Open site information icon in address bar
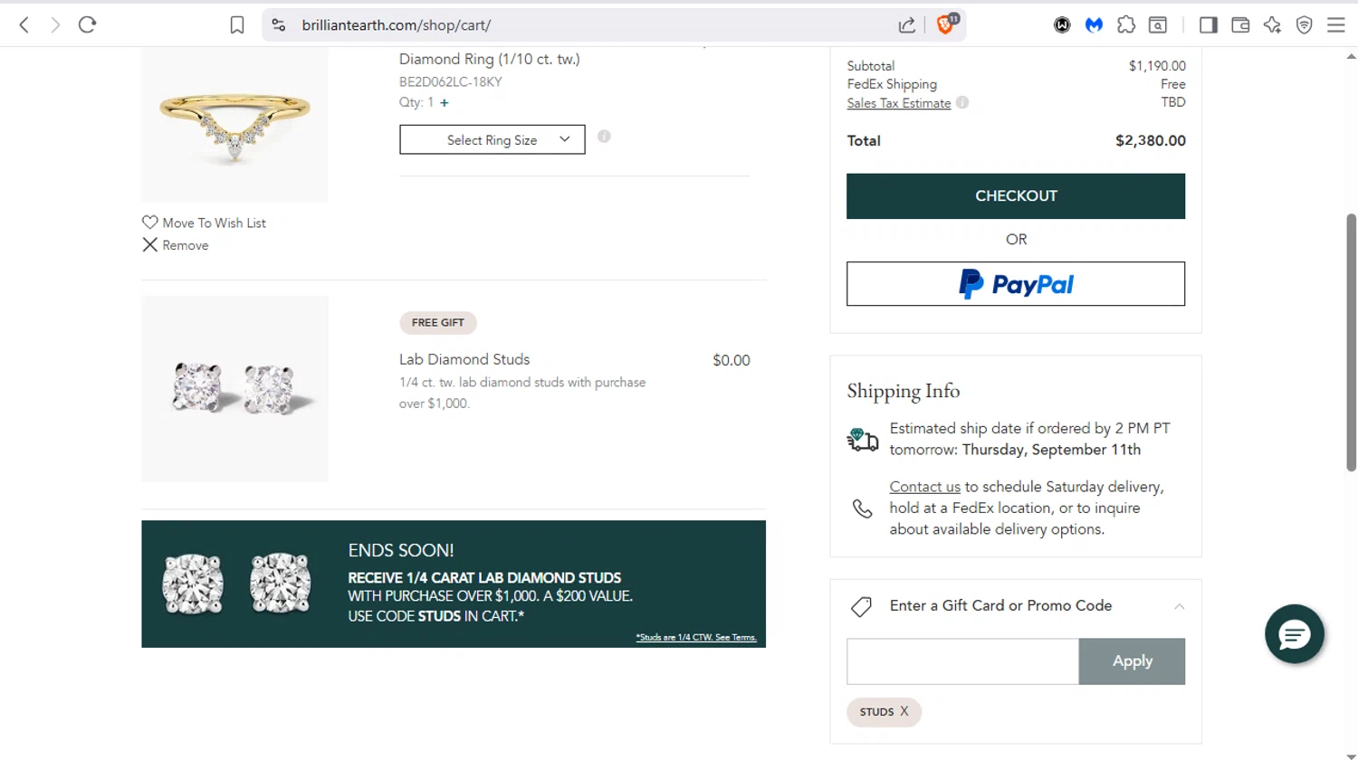The width and height of the screenshot is (1358, 760). pos(279,25)
